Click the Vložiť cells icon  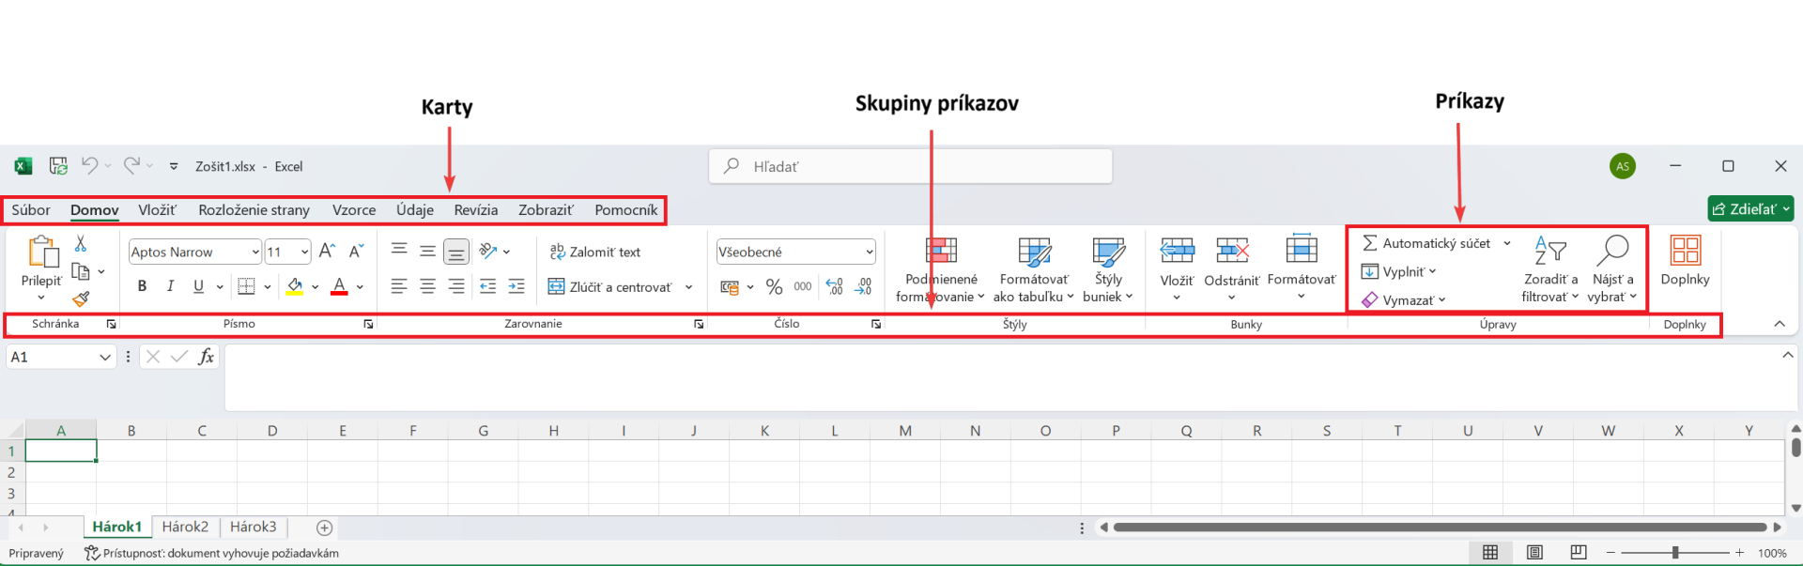coord(1177,250)
